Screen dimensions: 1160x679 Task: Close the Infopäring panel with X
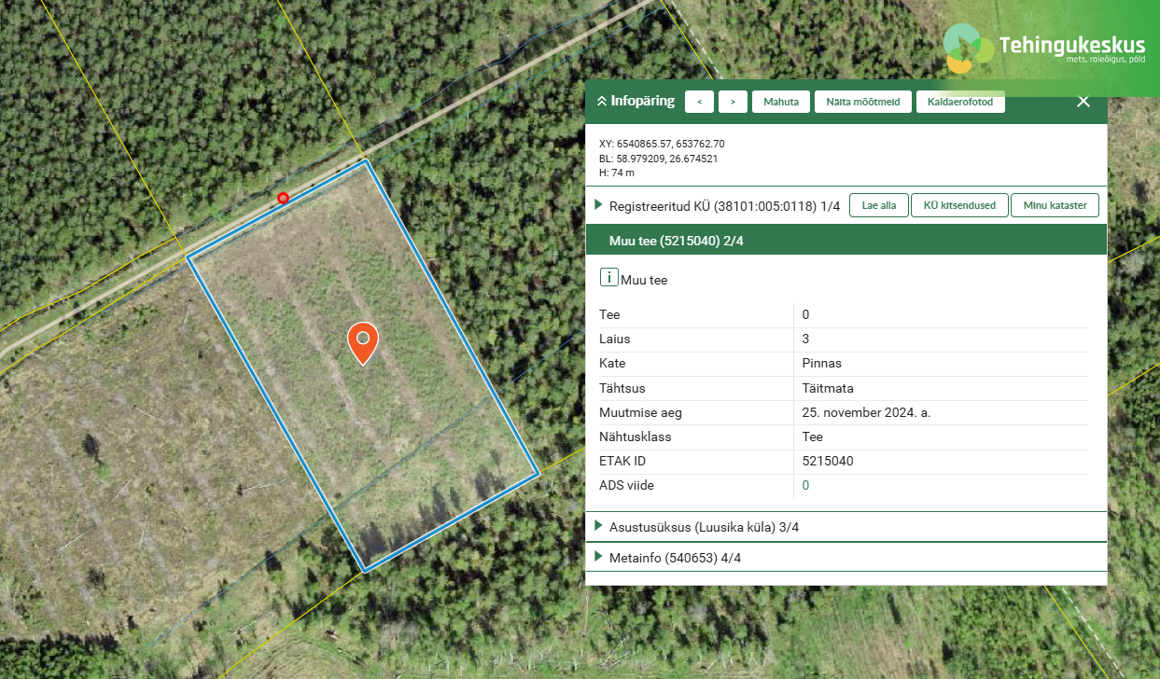coord(1083,102)
